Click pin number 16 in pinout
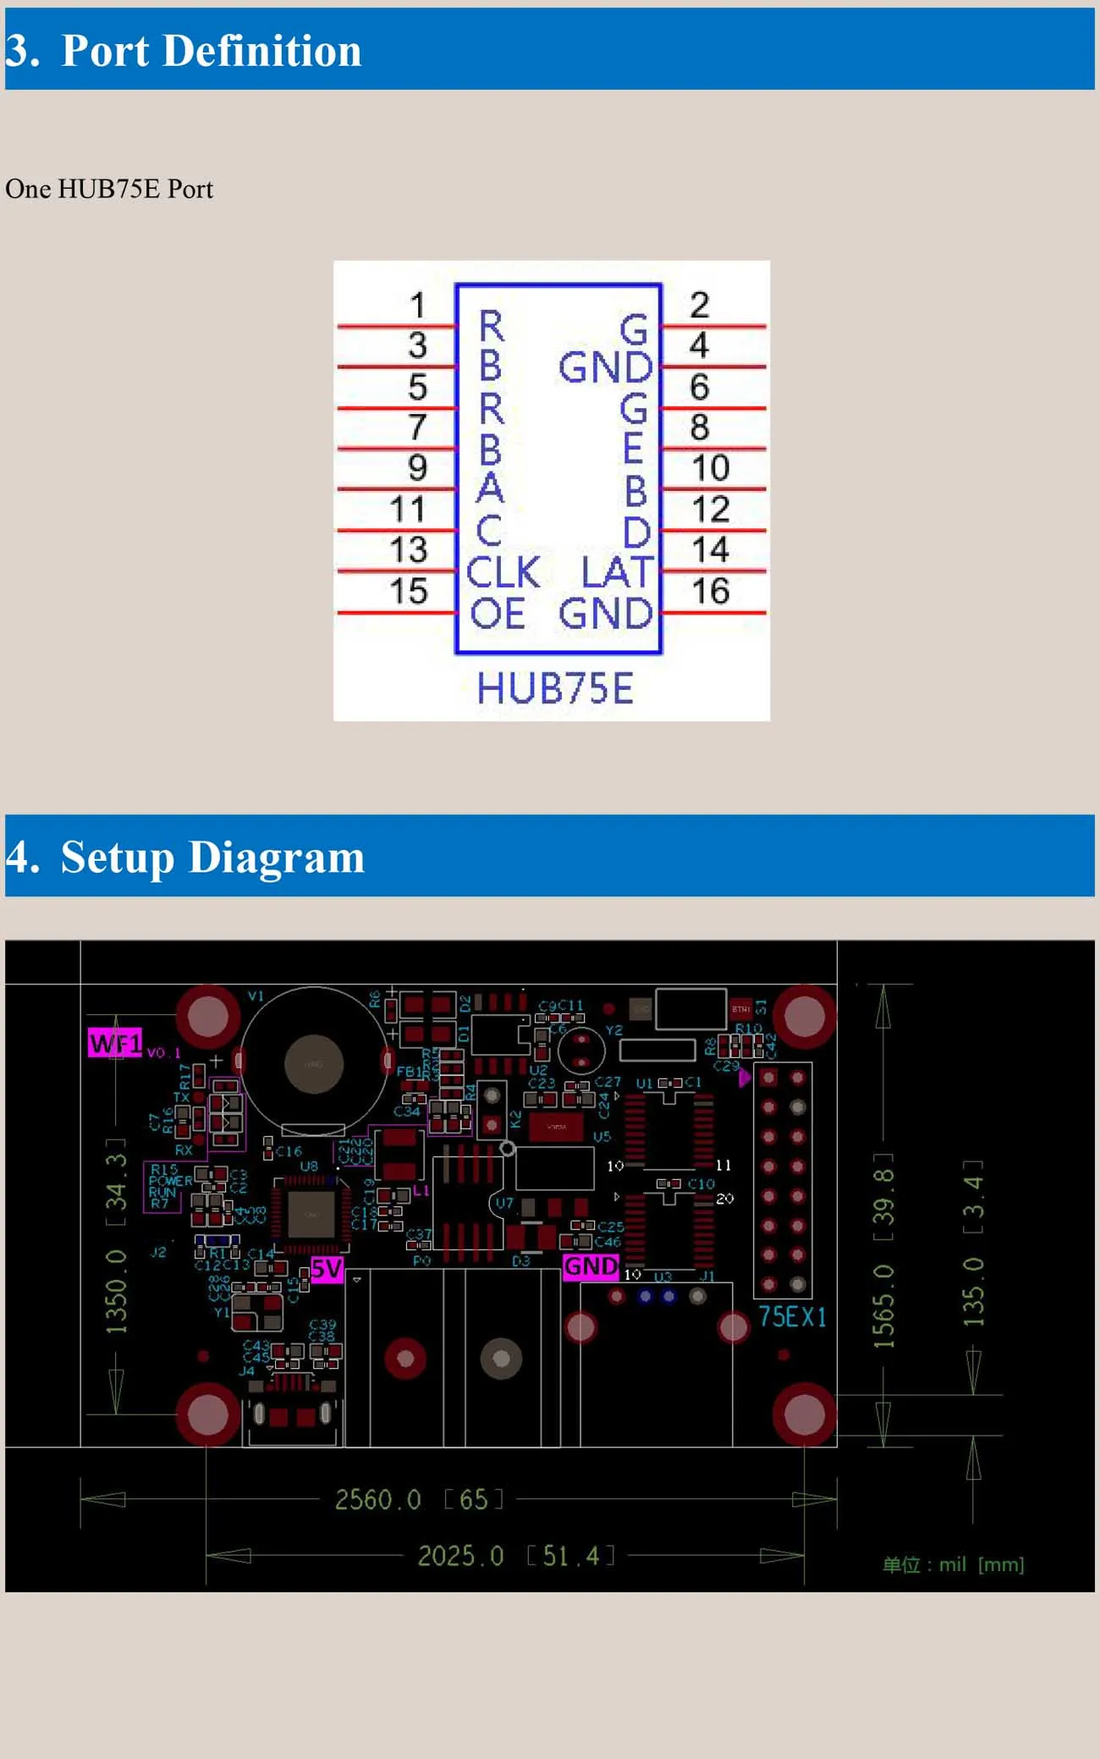The height and width of the screenshot is (1759, 1100). [711, 591]
